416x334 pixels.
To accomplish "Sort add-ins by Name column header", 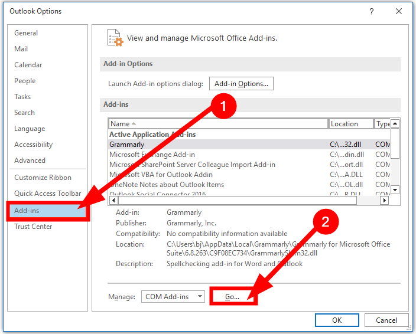I will (x=218, y=124).
